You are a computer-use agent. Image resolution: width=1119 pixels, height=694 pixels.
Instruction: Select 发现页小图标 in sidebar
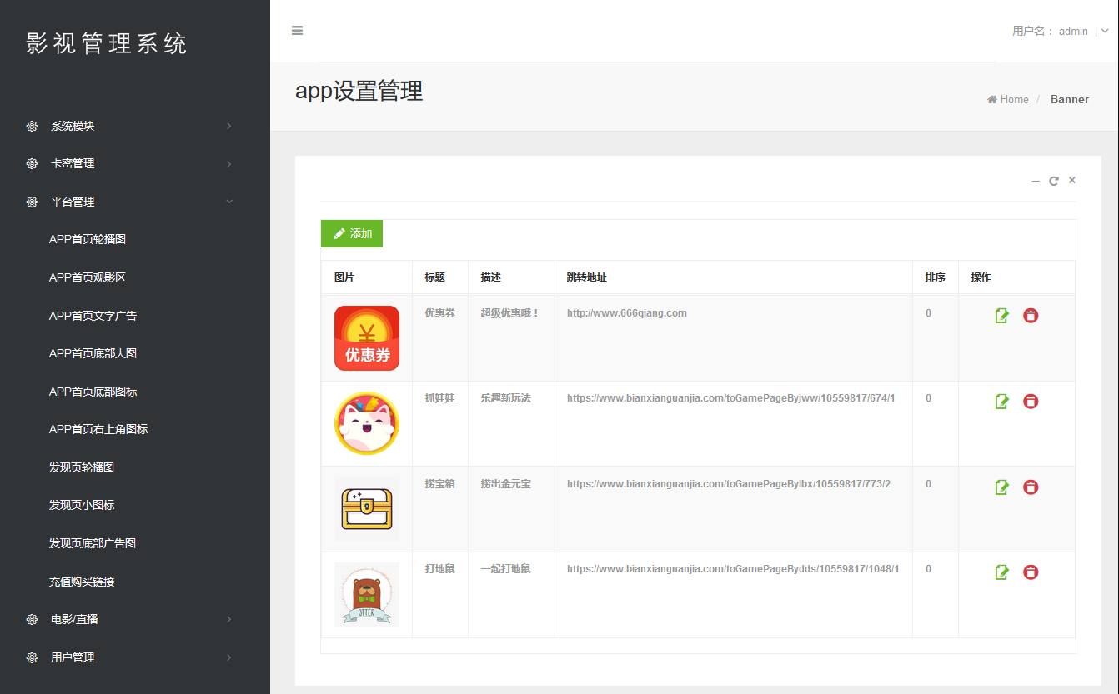coord(82,505)
